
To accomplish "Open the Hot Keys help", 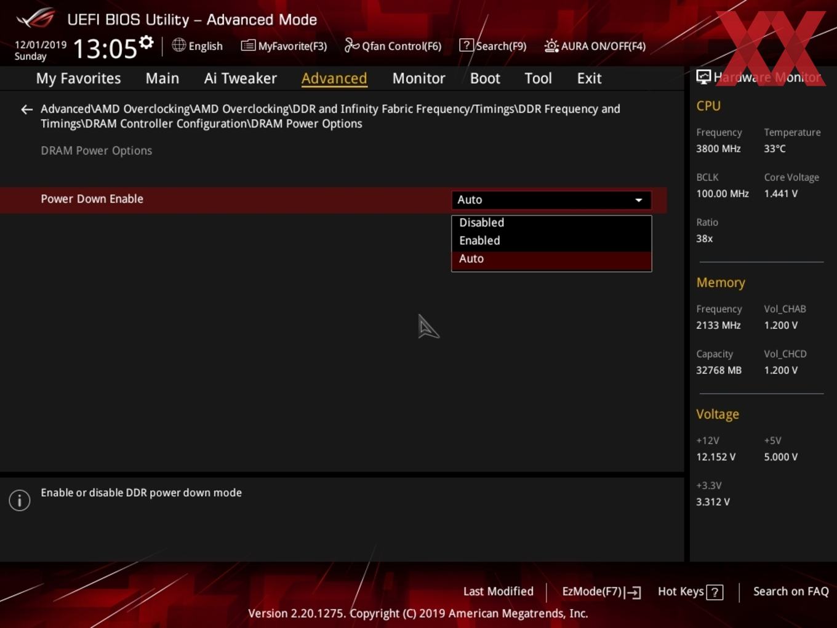I will pos(690,592).
